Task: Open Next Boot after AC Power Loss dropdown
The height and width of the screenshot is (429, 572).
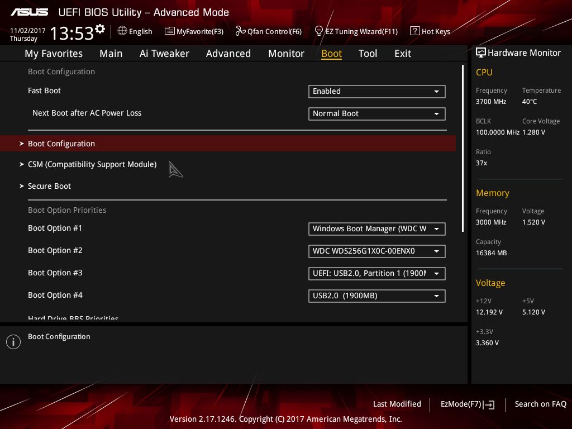Action: [376, 114]
